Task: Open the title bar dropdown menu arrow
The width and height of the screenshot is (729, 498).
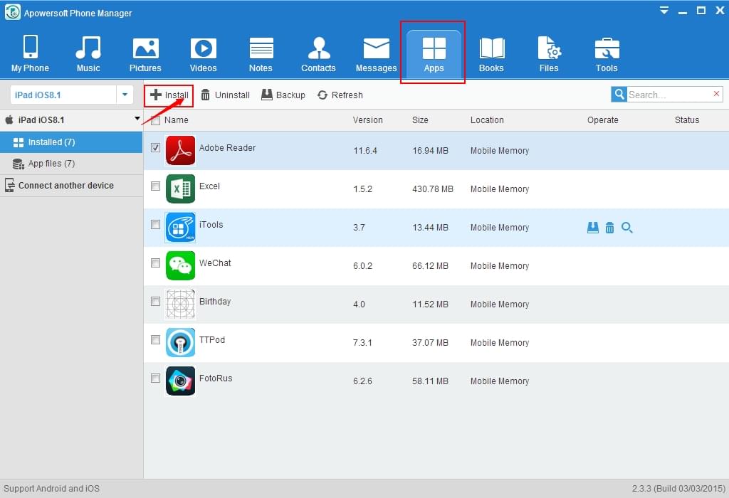Action: pos(664,11)
